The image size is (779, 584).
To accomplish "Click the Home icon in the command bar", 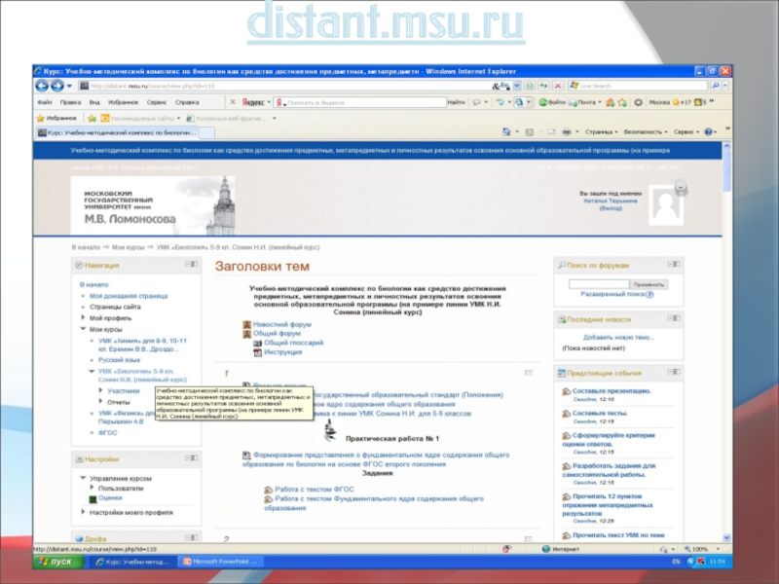I will point(506,132).
